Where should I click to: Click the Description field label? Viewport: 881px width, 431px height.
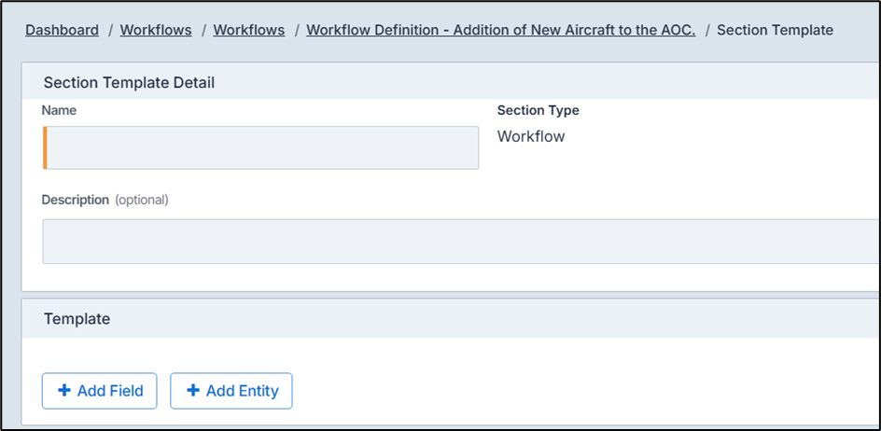point(75,200)
